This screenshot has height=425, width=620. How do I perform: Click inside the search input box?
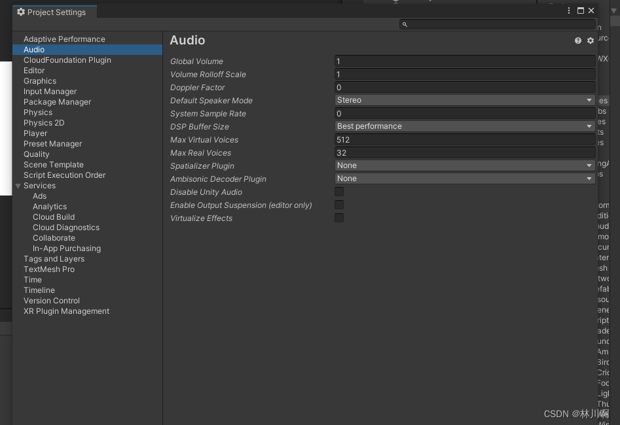pyautogui.click(x=498, y=24)
